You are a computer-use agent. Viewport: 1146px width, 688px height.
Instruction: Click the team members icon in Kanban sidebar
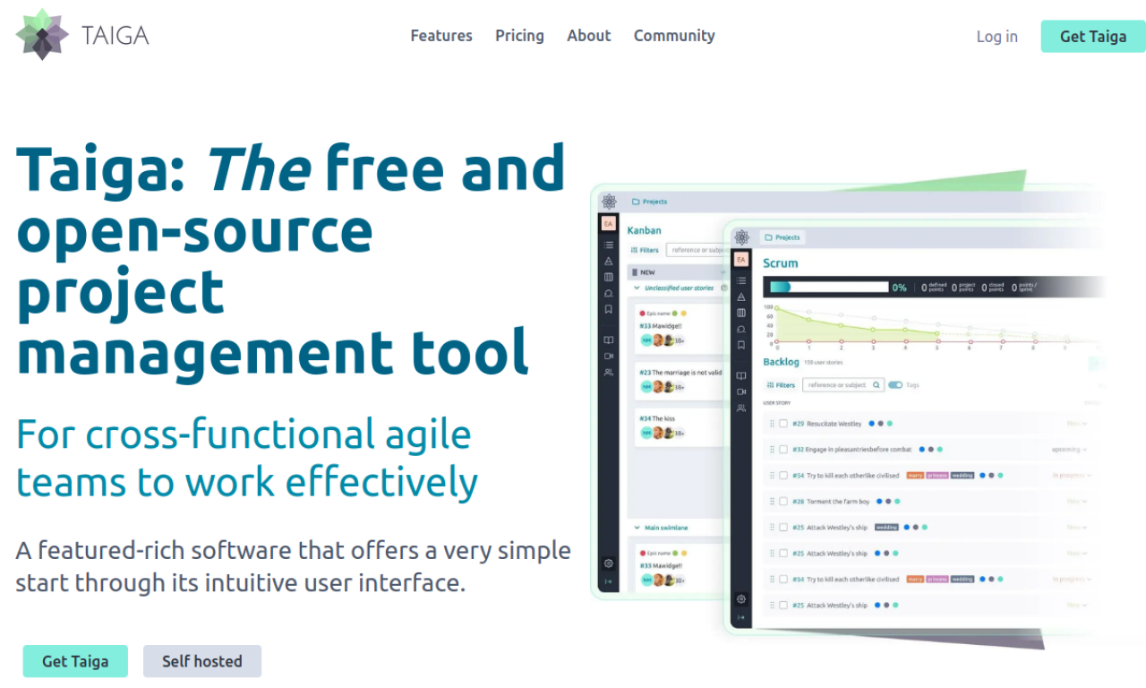click(x=609, y=372)
